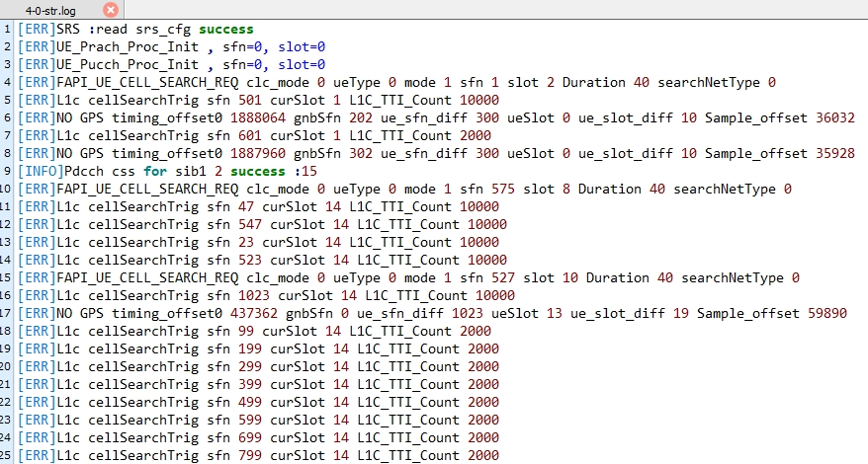Click cellSearchTrig line with sfn 47
Image resolution: width=868 pixels, height=464 pixels.
coord(258,207)
